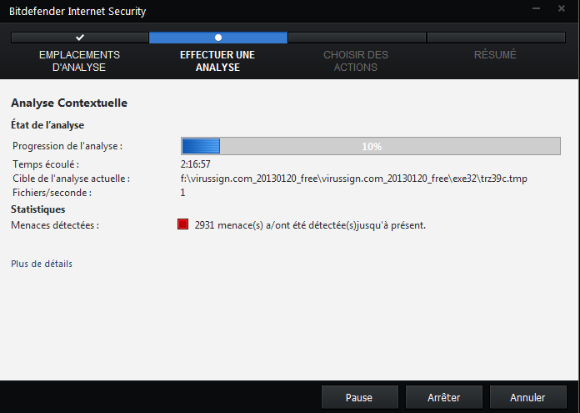Click the current scan target file path
The height and width of the screenshot is (413, 580).
click(354, 179)
